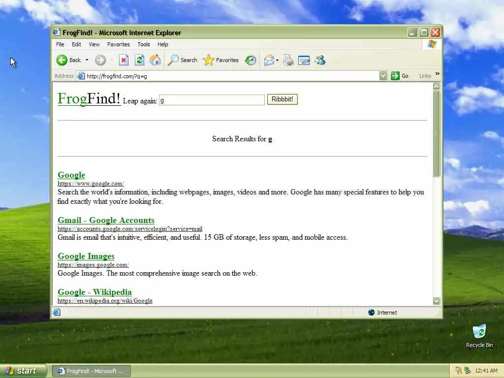This screenshot has width=504, height=378.
Task: Click the status bar page icon
Action: pos(57,312)
